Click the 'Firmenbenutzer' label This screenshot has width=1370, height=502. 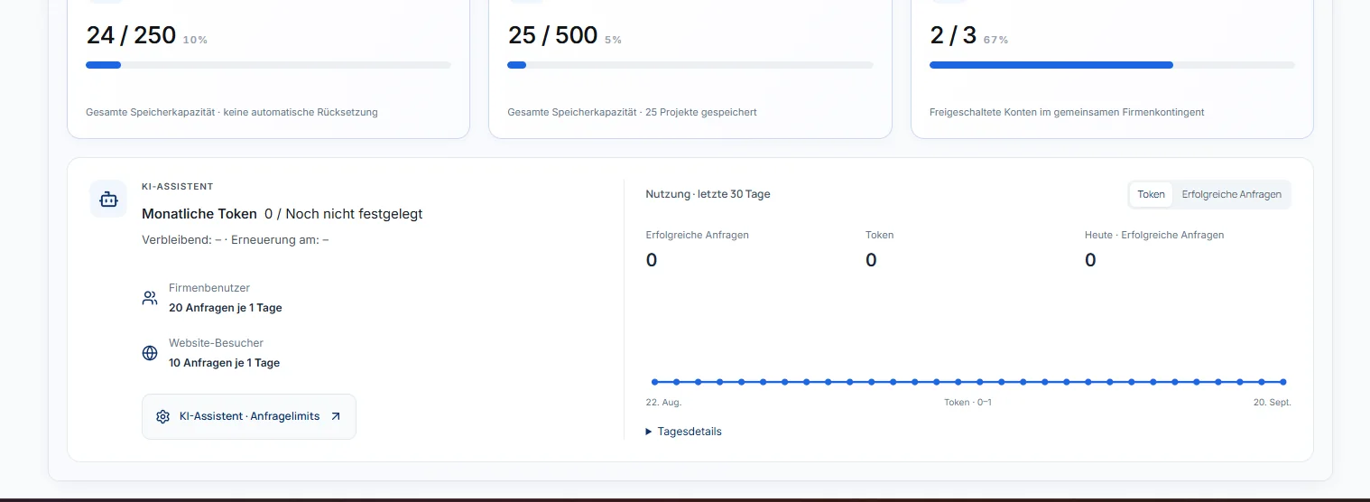[x=209, y=288]
